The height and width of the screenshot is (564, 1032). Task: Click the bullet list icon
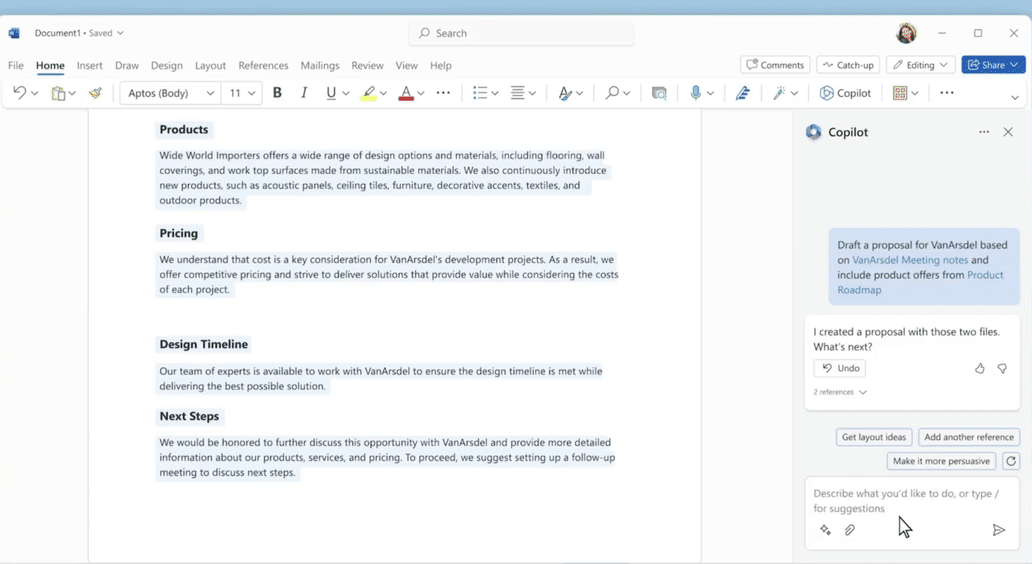click(480, 93)
